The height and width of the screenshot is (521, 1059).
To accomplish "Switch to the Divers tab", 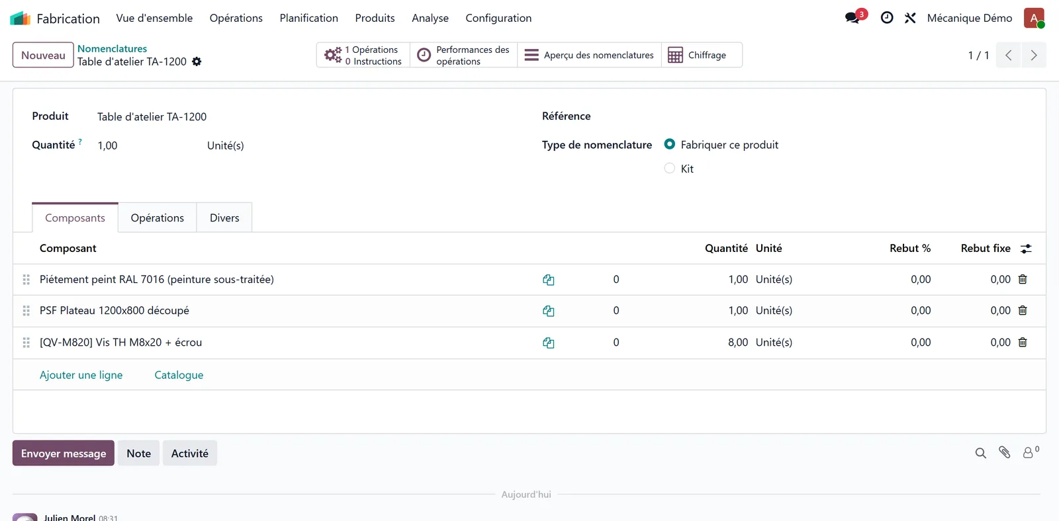I will (224, 218).
